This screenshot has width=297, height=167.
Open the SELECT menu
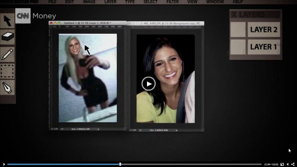[150, 2]
